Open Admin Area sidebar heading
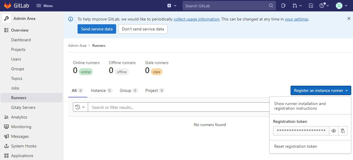The image size is (353, 160). [x=24, y=18]
